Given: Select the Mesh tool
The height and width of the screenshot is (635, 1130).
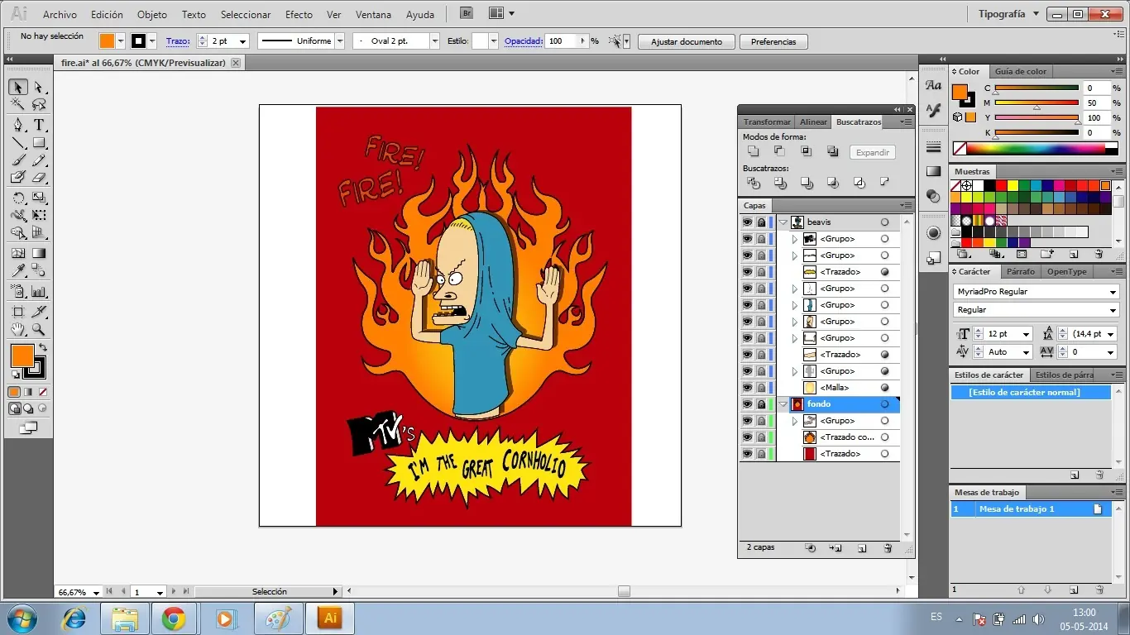Looking at the screenshot, I should tap(17, 254).
